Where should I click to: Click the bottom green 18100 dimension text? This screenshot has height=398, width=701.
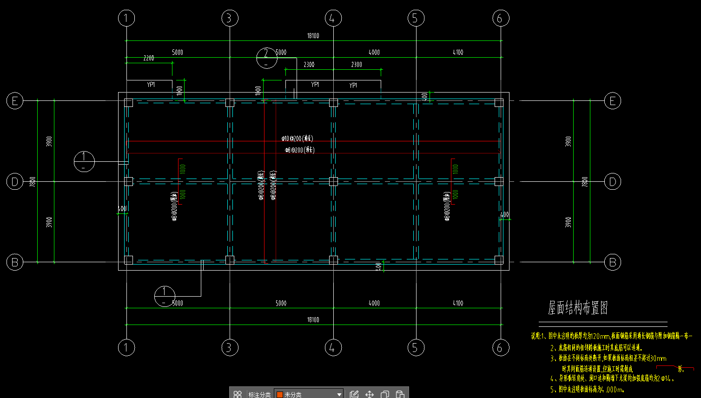pos(313,320)
